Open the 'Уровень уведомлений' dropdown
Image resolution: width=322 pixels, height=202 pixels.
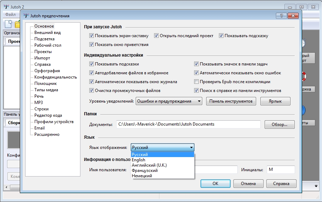coord(169,101)
